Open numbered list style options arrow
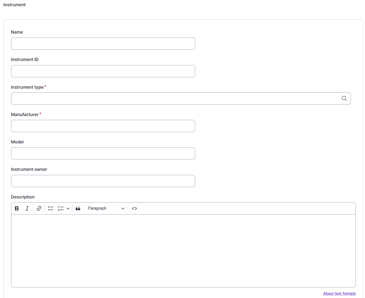Image resolution: width=365 pixels, height=298 pixels. 68,208
